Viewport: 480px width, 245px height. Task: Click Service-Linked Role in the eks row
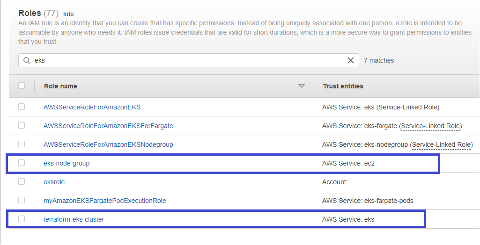pyautogui.click(x=407, y=108)
